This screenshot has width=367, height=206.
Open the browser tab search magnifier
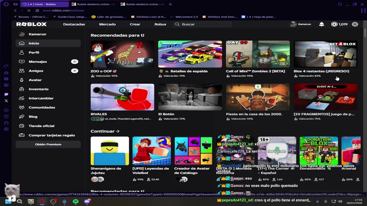(340, 4)
